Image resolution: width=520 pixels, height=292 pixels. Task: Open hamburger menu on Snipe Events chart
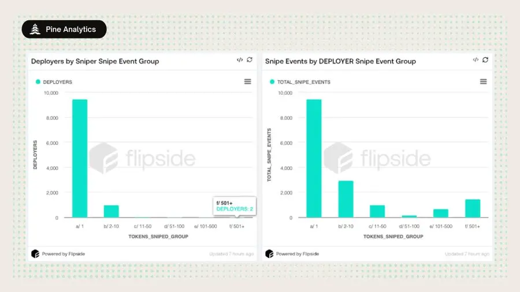483,81
